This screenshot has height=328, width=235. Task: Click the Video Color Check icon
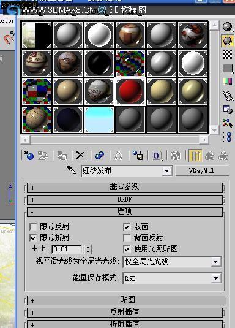(227, 82)
